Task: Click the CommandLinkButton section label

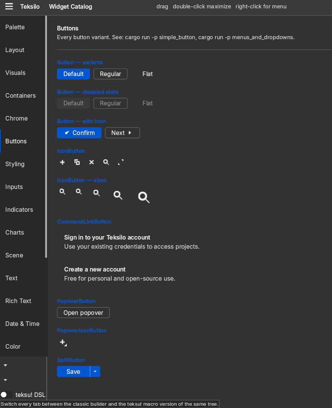Action: (84, 222)
